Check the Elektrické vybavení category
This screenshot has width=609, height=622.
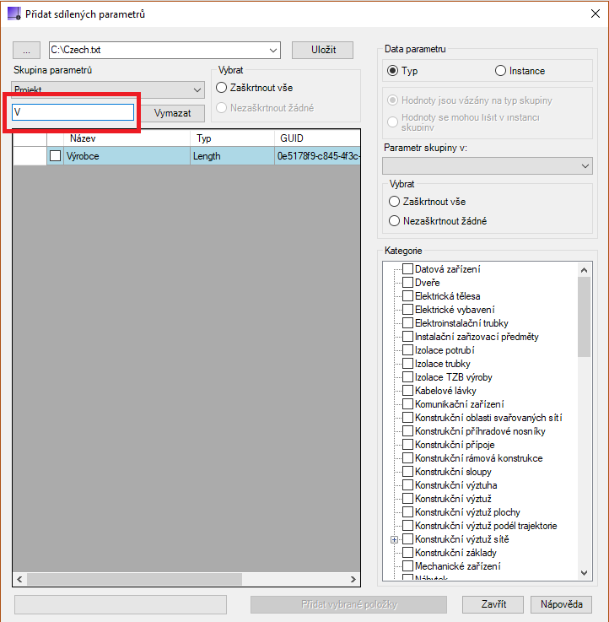407,310
